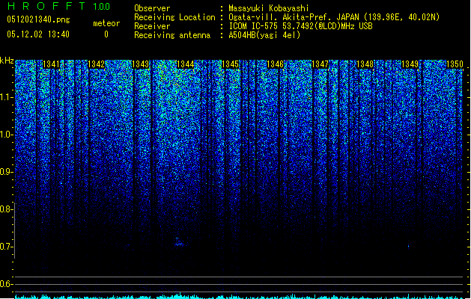The height and width of the screenshot is (299, 471).
Task: Click the meteor count label
Action: click(106, 23)
